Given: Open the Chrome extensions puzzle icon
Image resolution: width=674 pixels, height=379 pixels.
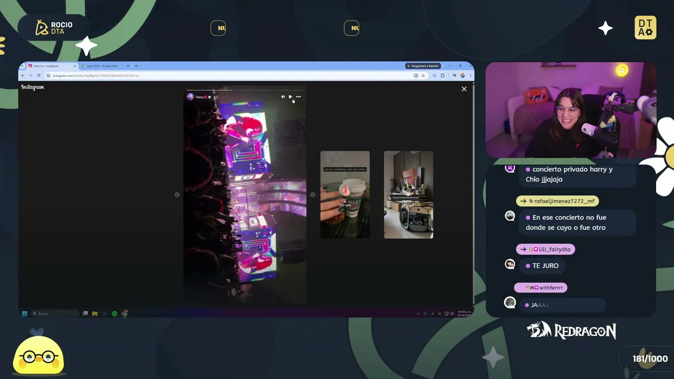Looking at the screenshot, I should pyautogui.click(x=442, y=76).
